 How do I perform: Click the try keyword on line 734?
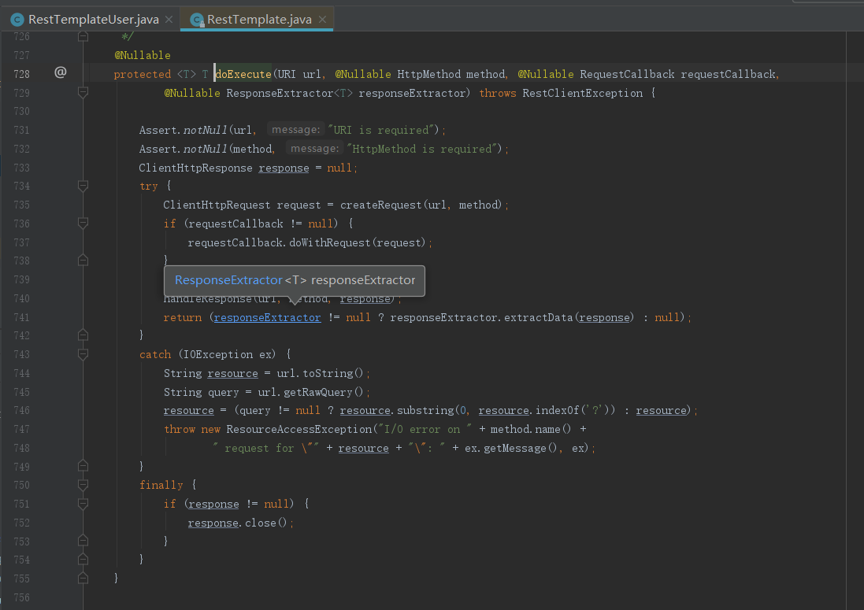click(x=149, y=187)
